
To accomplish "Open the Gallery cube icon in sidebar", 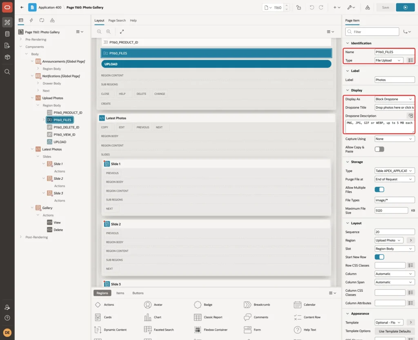I will 7,57.
